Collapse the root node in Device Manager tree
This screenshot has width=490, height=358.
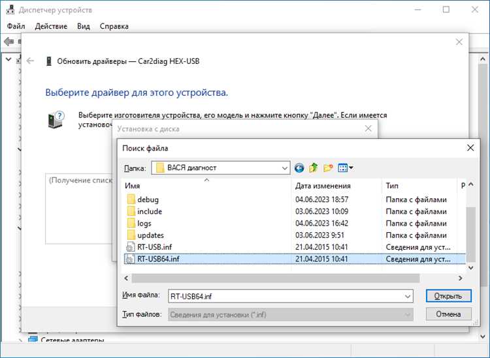[8, 59]
